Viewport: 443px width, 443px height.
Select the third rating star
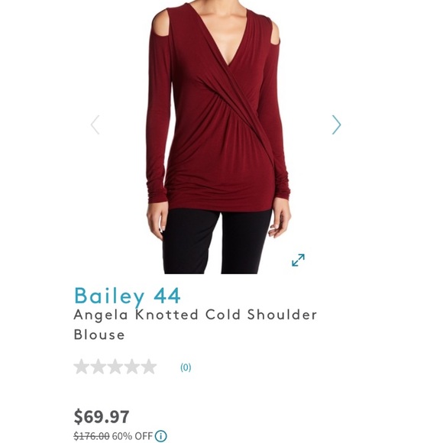point(115,367)
